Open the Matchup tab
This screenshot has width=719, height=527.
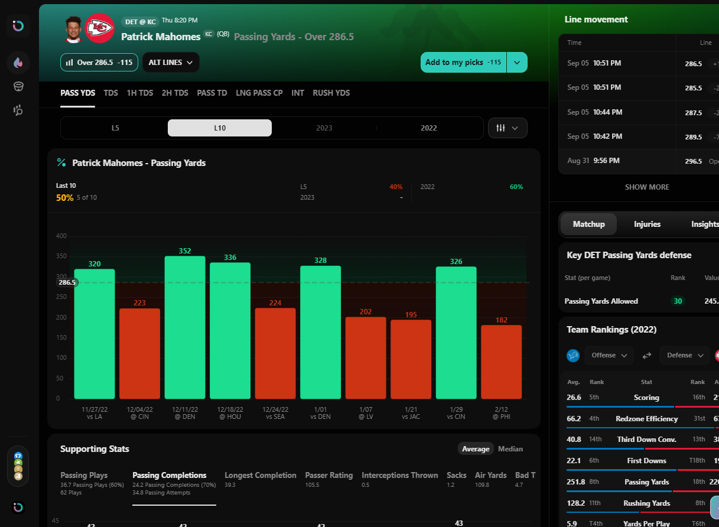click(x=589, y=225)
